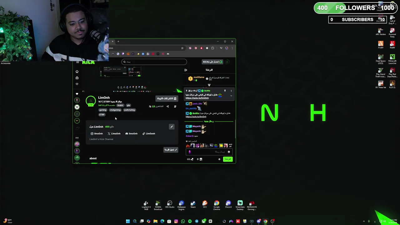
Task: Open Dead Space (2023) desktop shortcut
Action: tap(381, 59)
